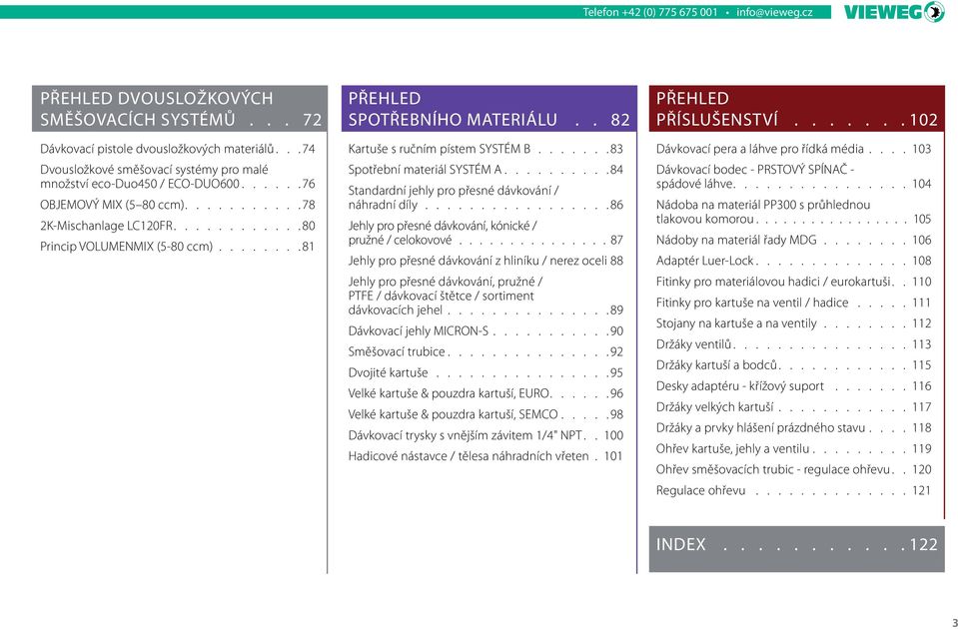This screenshot has width=958, height=629.
Task: Select 'Jehly pro přesné dávkování, kónické' entry
Action: click(485, 233)
